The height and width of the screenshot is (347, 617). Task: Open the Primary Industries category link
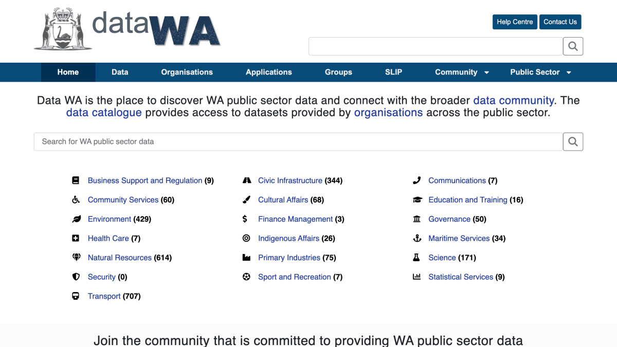(289, 258)
